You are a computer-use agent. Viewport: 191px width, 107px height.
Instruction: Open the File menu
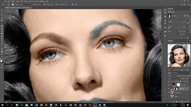click(5, 1)
